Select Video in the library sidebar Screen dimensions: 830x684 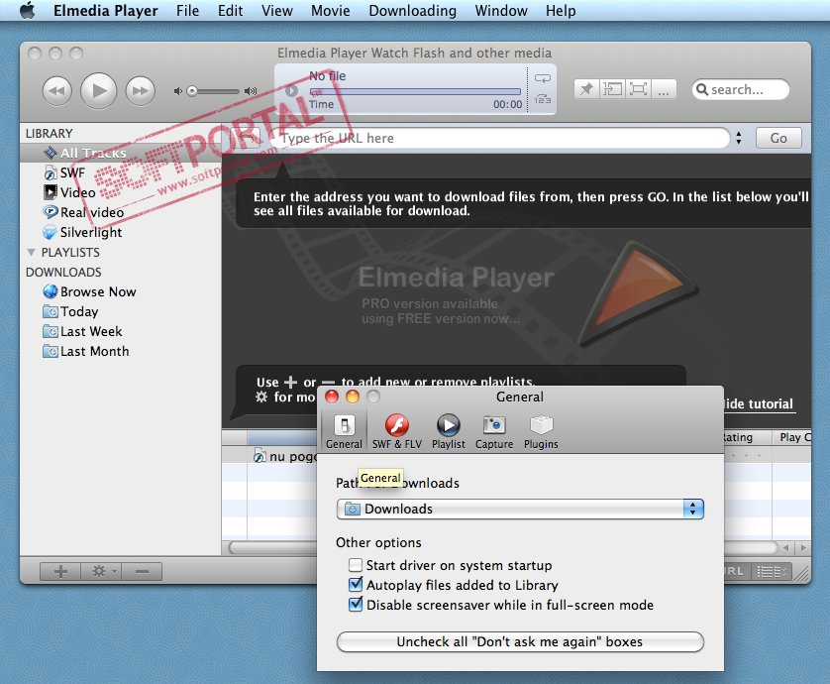pos(70,192)
